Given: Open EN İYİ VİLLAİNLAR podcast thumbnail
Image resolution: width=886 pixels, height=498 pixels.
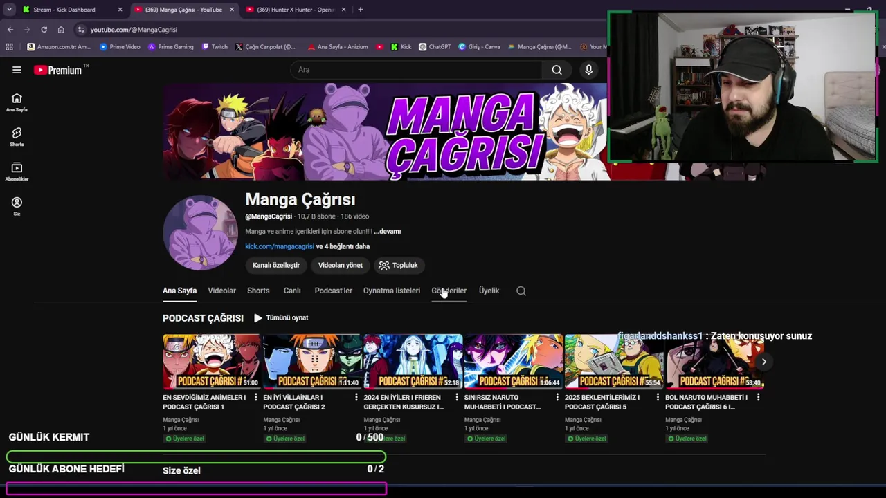Looking at the screenshot, I should (x=311, y=362).
